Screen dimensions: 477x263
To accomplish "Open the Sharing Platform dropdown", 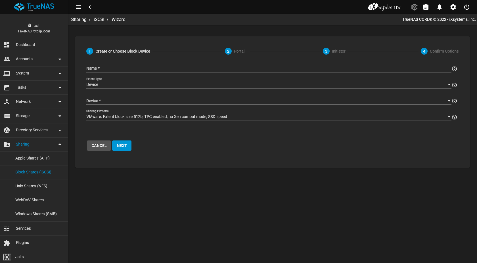I will point(449,116).
